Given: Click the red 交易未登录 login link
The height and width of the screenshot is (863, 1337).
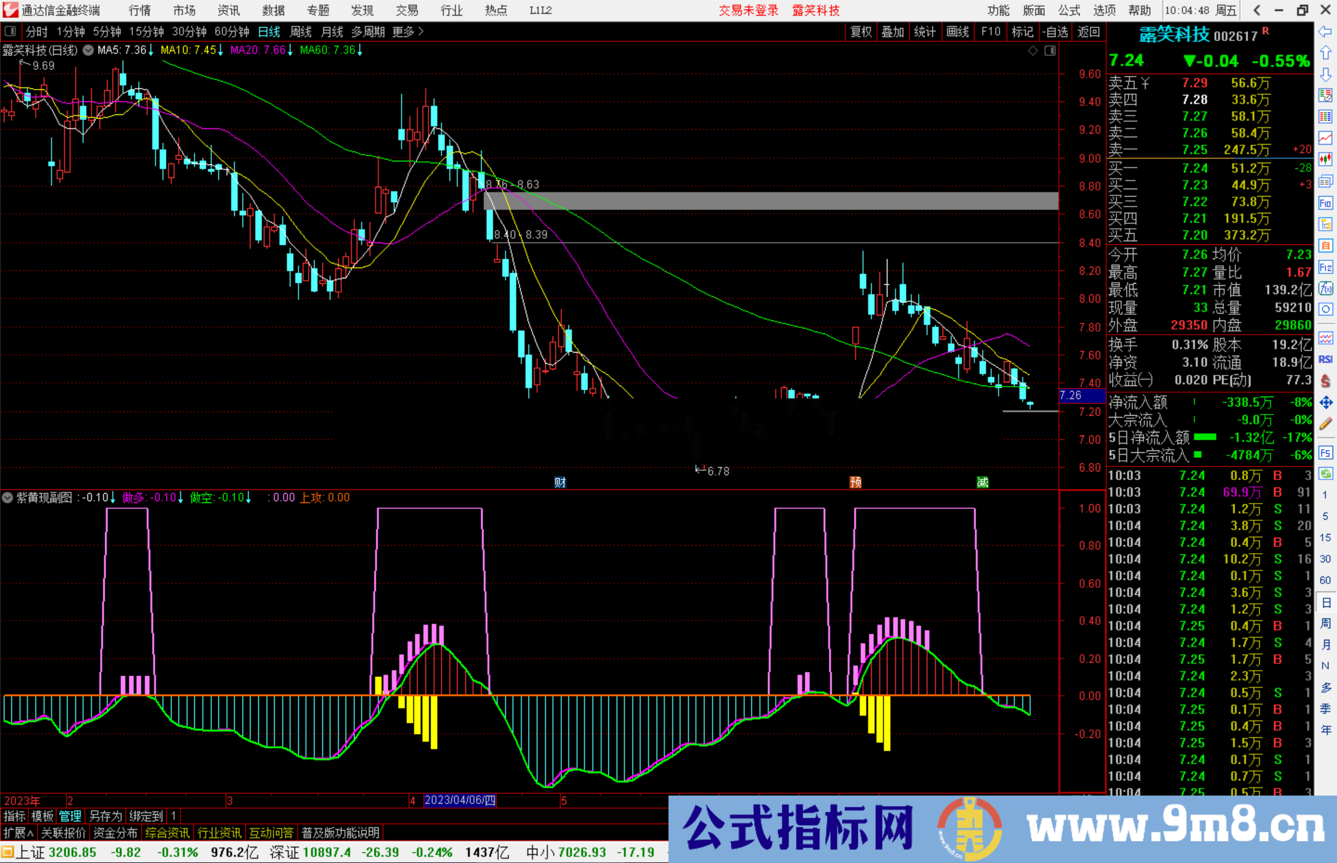Looking at the screenshot, I should tap(748, 10).
